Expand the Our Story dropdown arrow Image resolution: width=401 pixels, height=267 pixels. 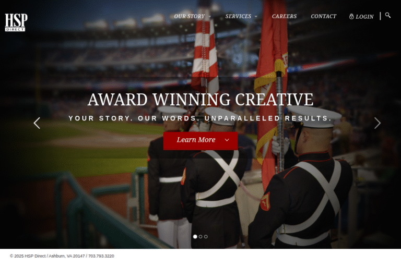coord(210,17)
